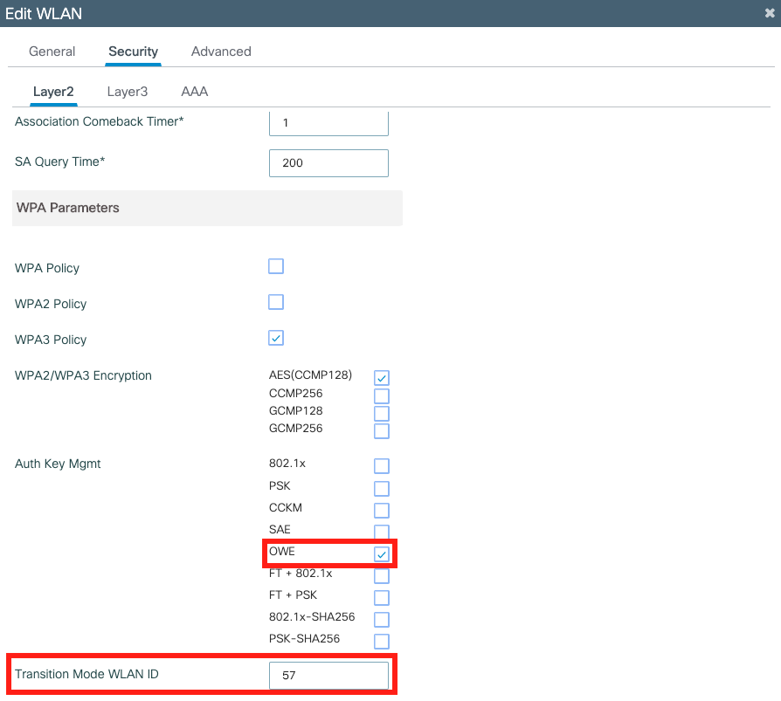Open the General tab
The image size is (781, 701).
pyautogui.click(x=52, y=52)
